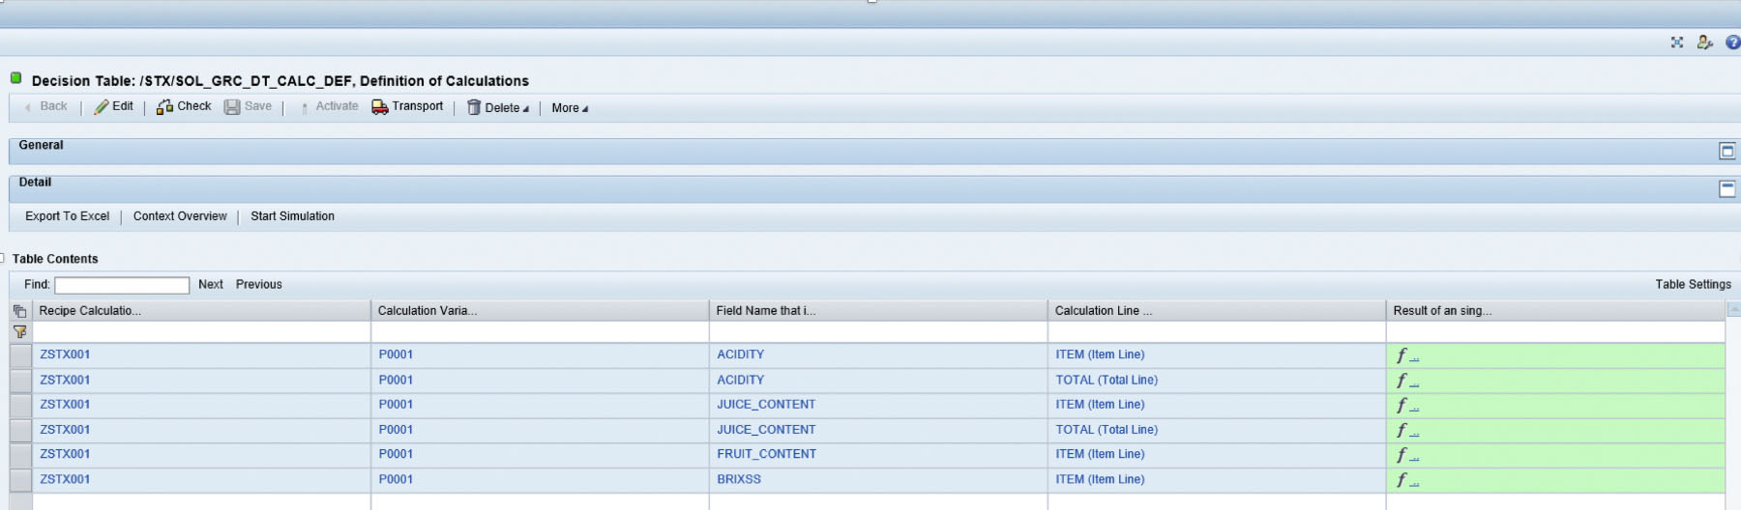Select the row for ACIDITY ITEM line
This screenshot has width=1741, height=510.
(x=20, y=355)
